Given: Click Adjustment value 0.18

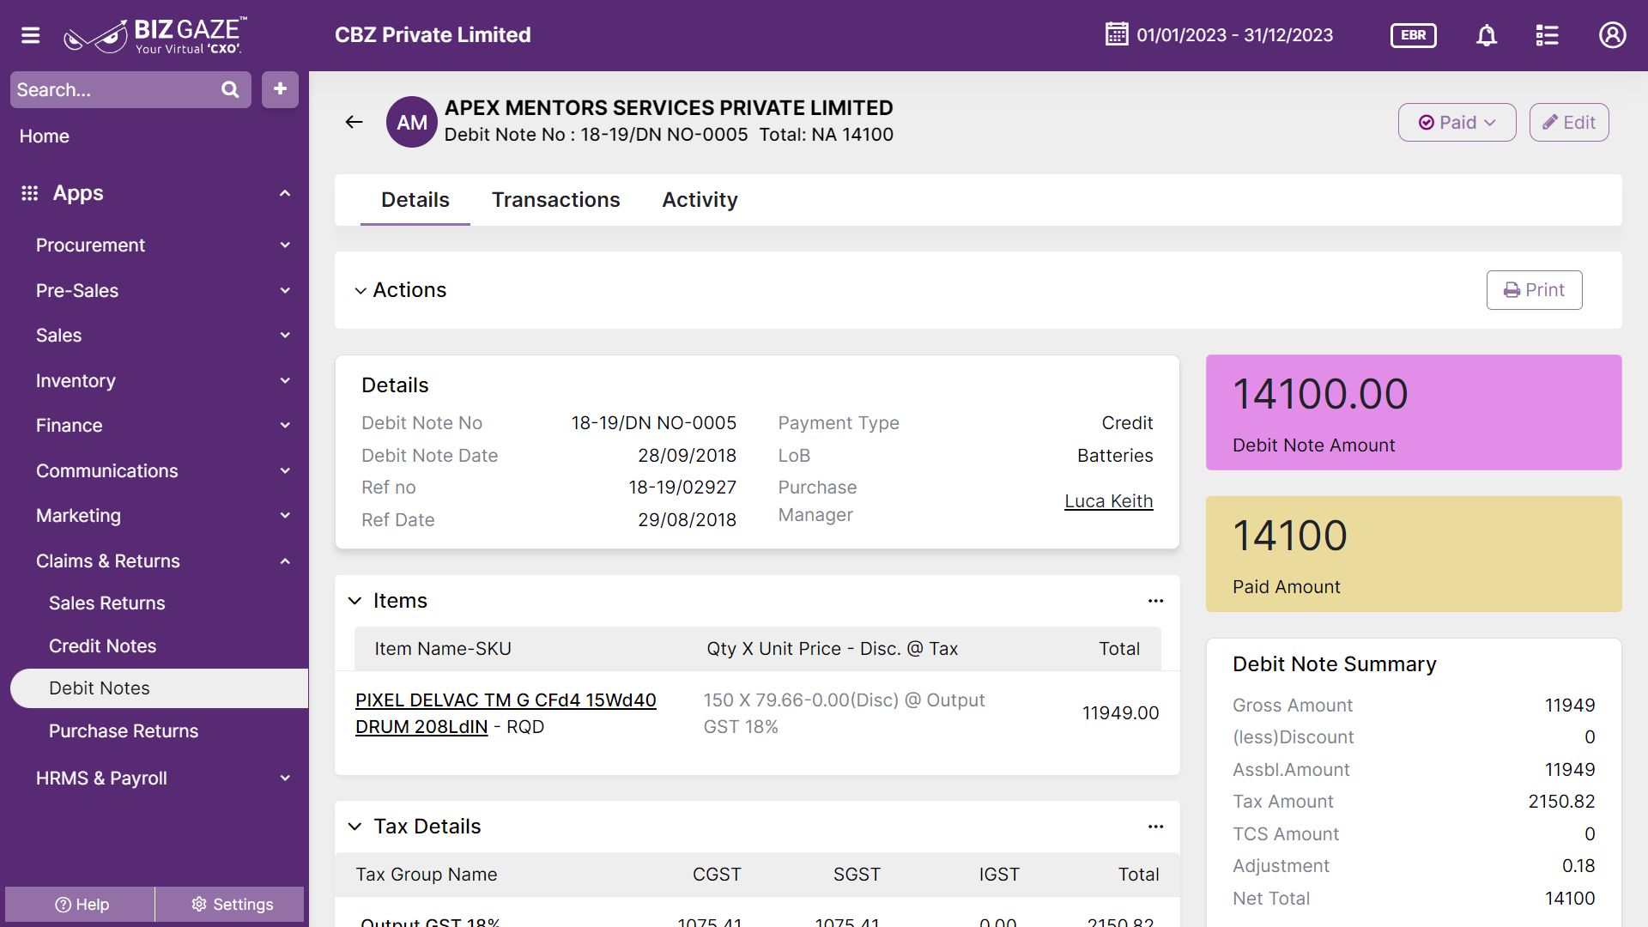Looking at the screenshot, I should [1578, 866].
